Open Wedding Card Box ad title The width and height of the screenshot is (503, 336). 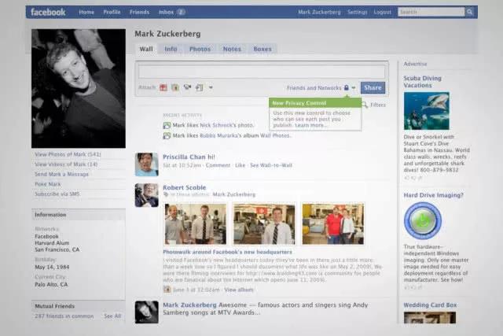430,305
